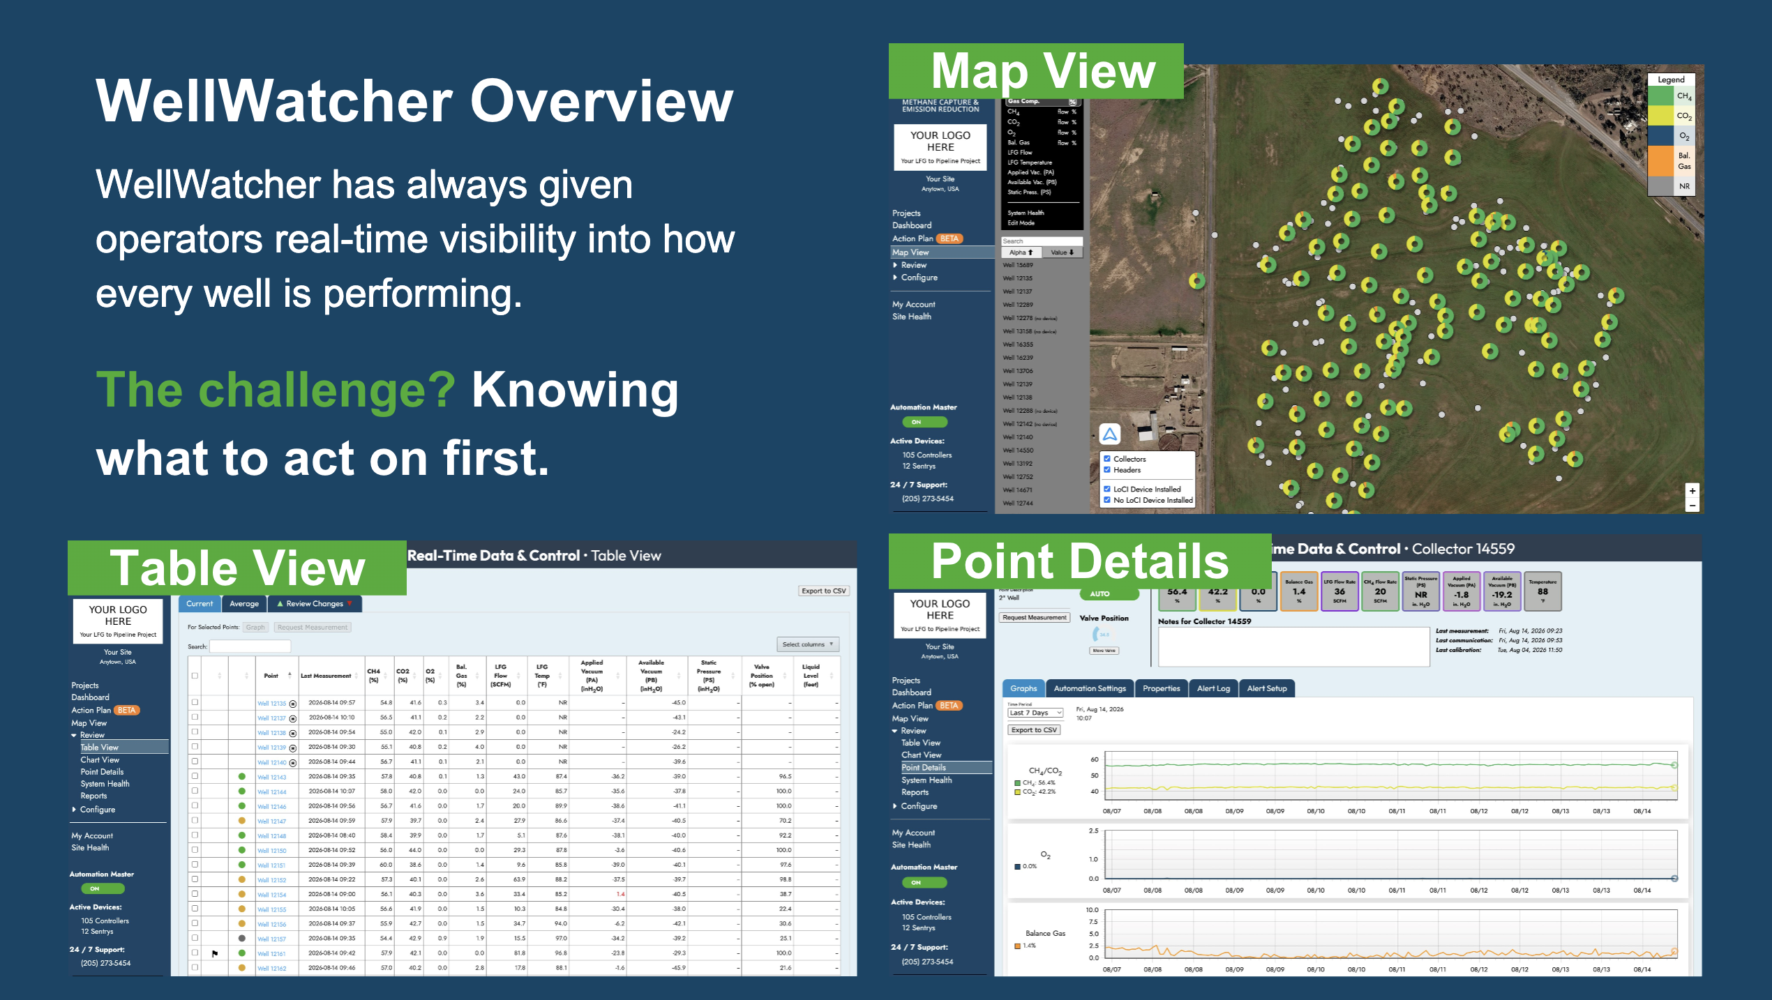This screenshot has width=1772, height=1000.
Task: Click the CH4 green swatch in map legend
Action: 1660,96
